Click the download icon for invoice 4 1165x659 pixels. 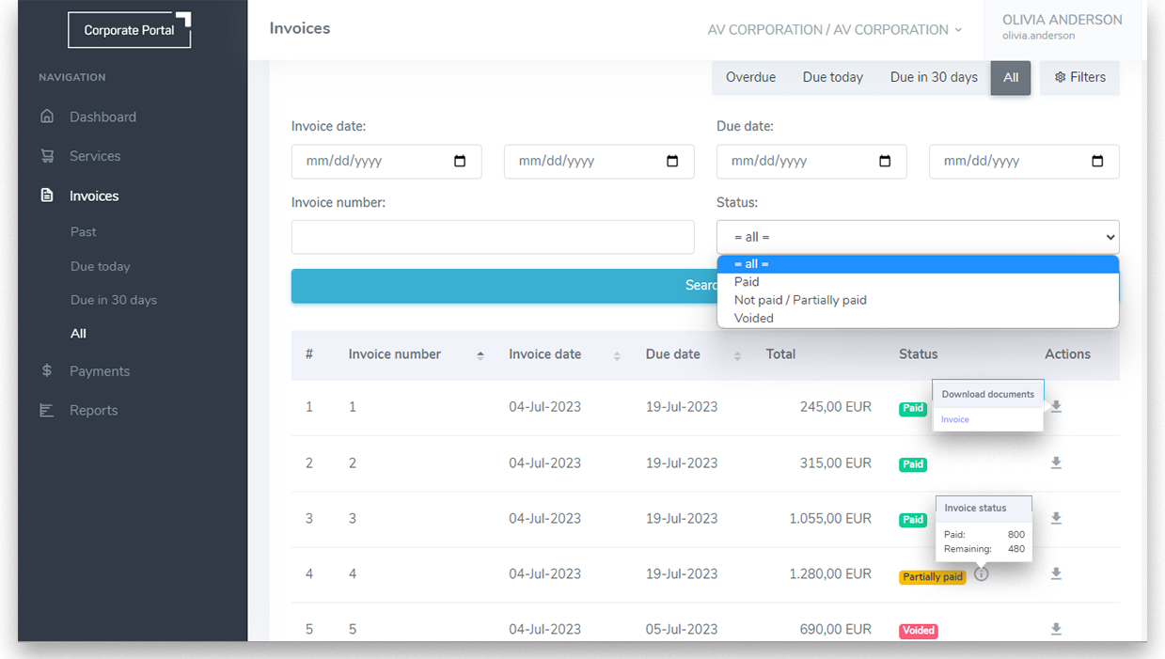coord(1056,574)
